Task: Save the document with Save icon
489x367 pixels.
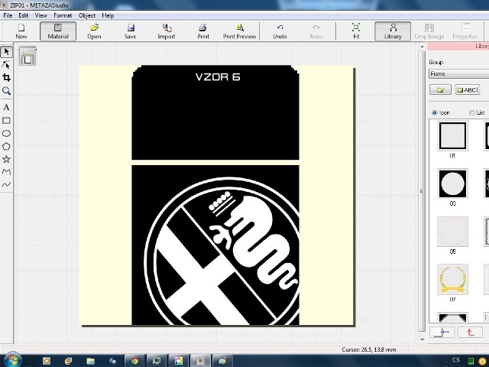Action: (x=131, y=31)
